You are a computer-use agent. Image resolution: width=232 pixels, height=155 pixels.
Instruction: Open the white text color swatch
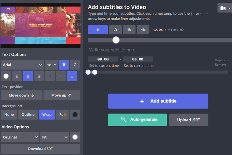tap(6, 76)
